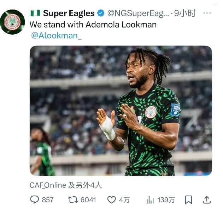Viewport: 223px width, 209px height.
Task: Click the Nigerian flag emoji
Action: click(x=35, y=13)
